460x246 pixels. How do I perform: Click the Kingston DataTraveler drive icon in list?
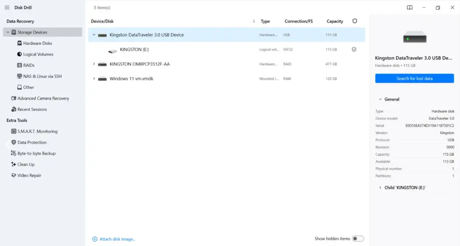(102, 35)
